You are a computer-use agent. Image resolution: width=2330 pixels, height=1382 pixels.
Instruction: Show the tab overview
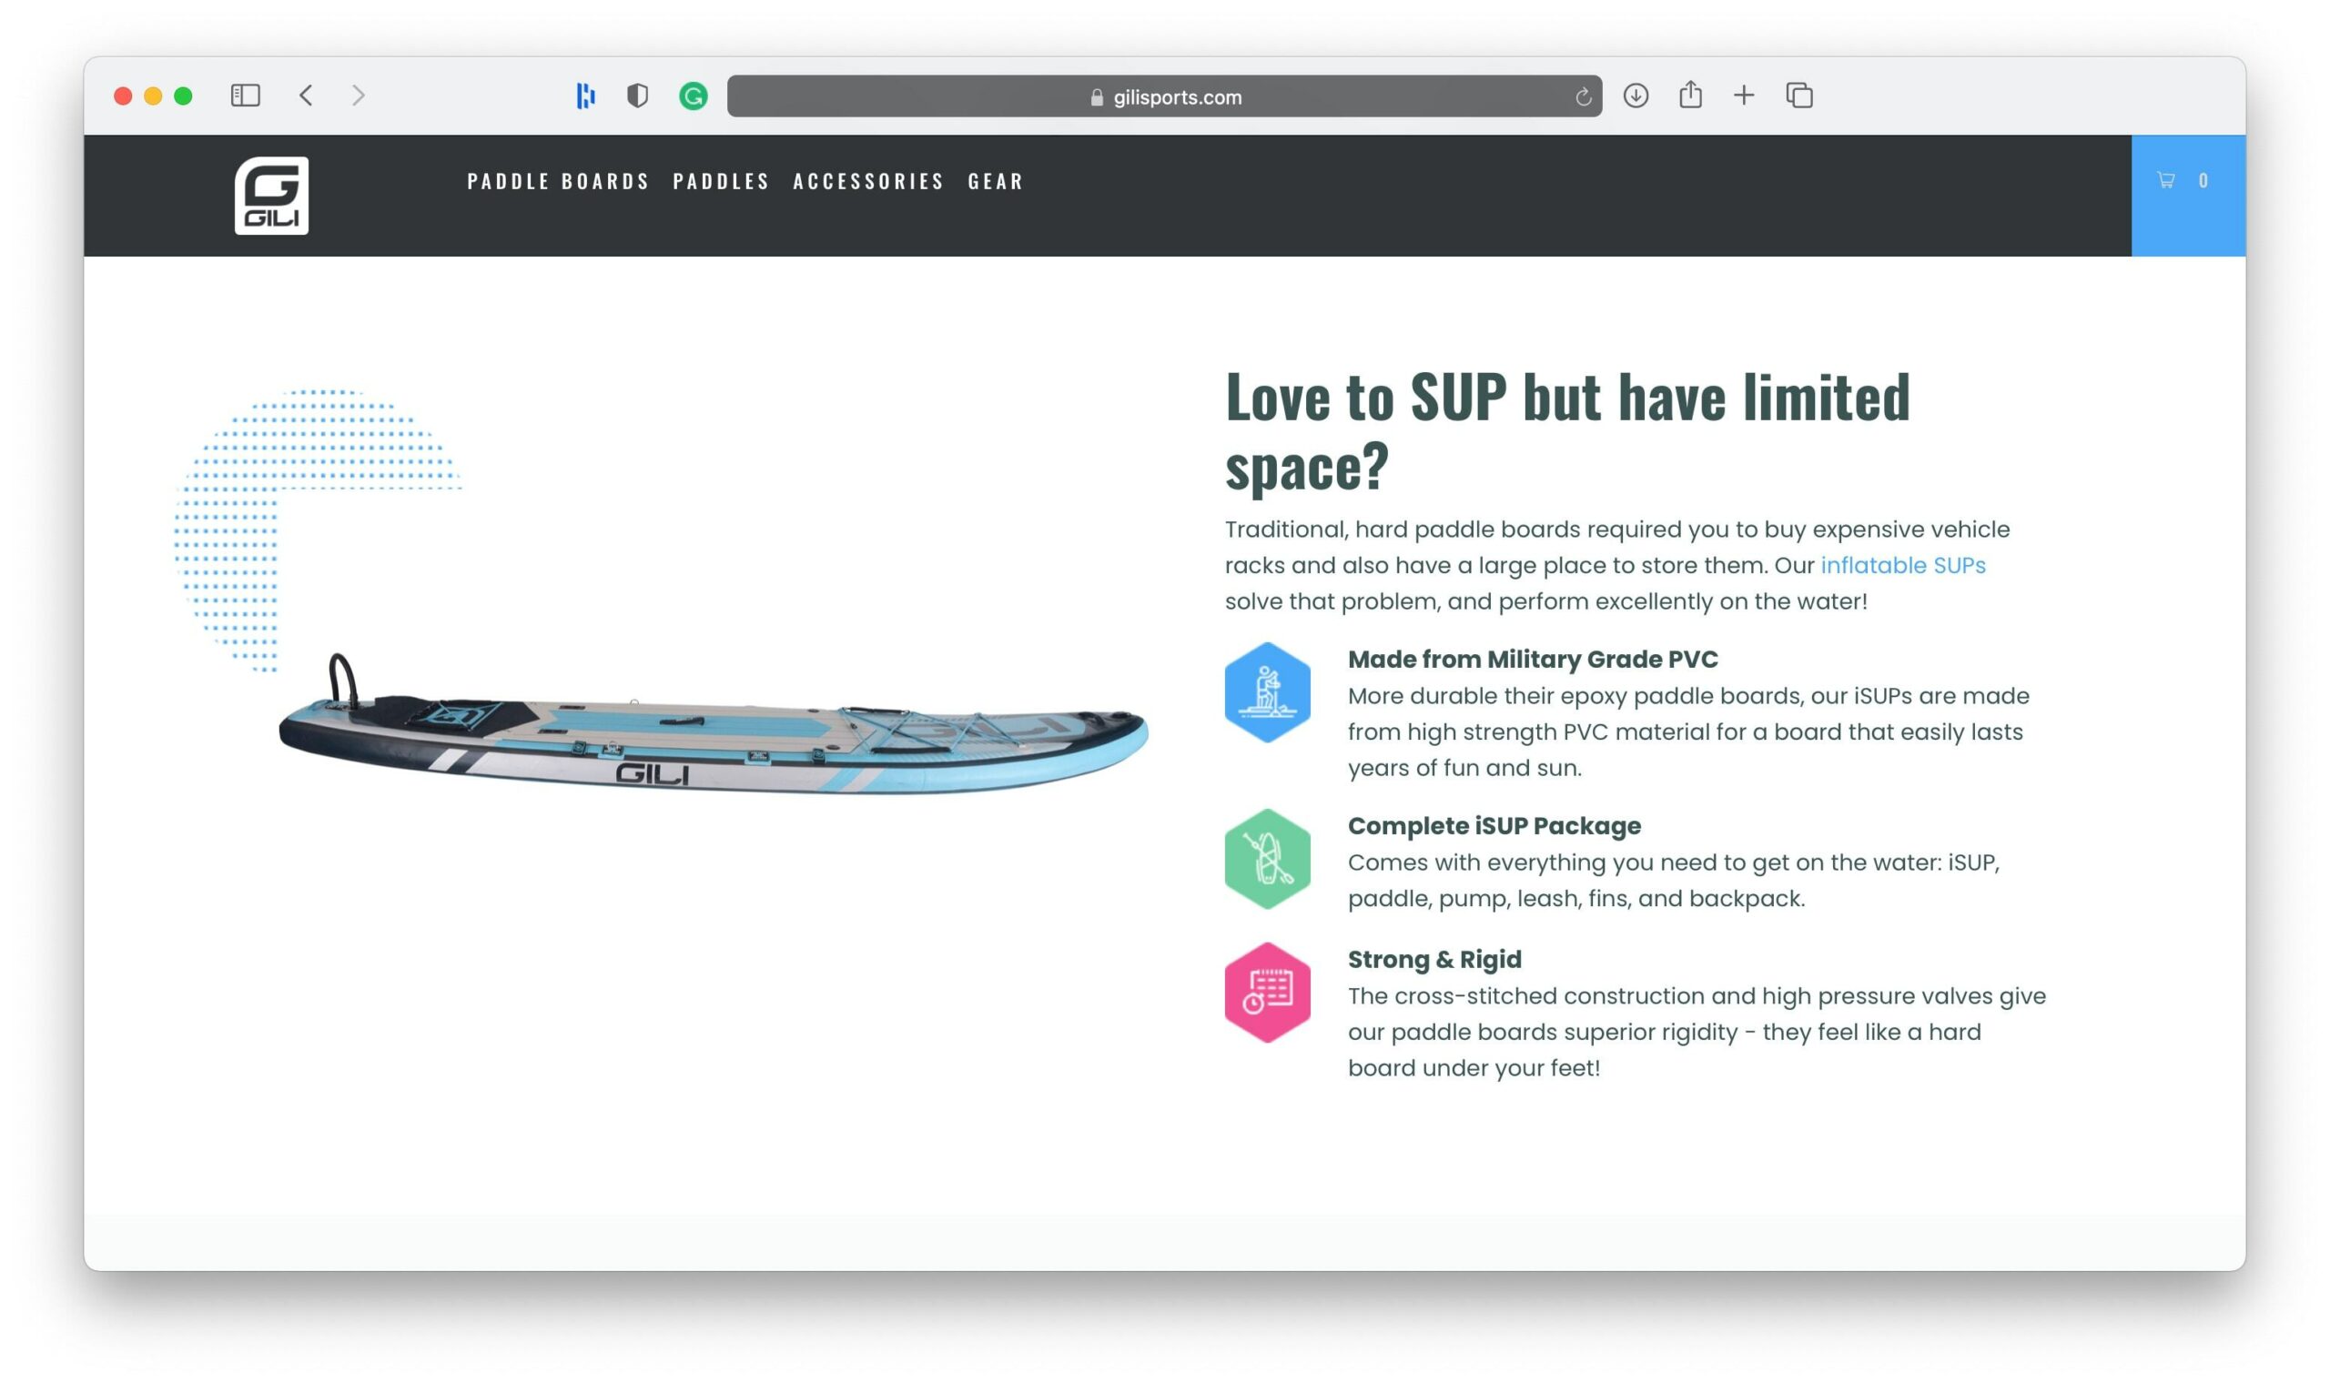click(x=1799, y=96)
